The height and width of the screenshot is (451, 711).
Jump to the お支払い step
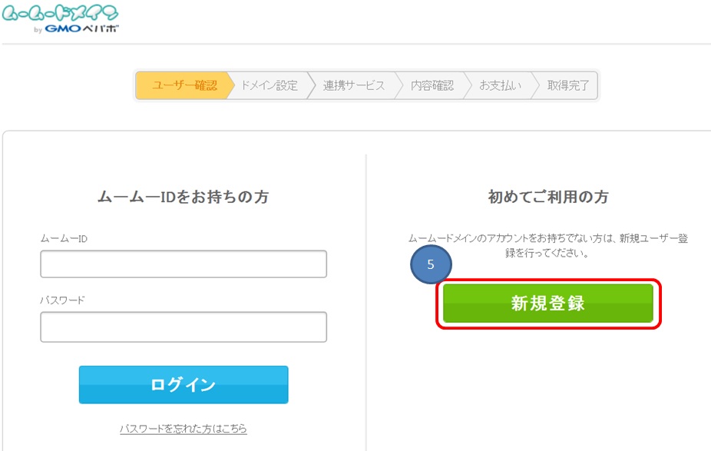coord(500,86)
